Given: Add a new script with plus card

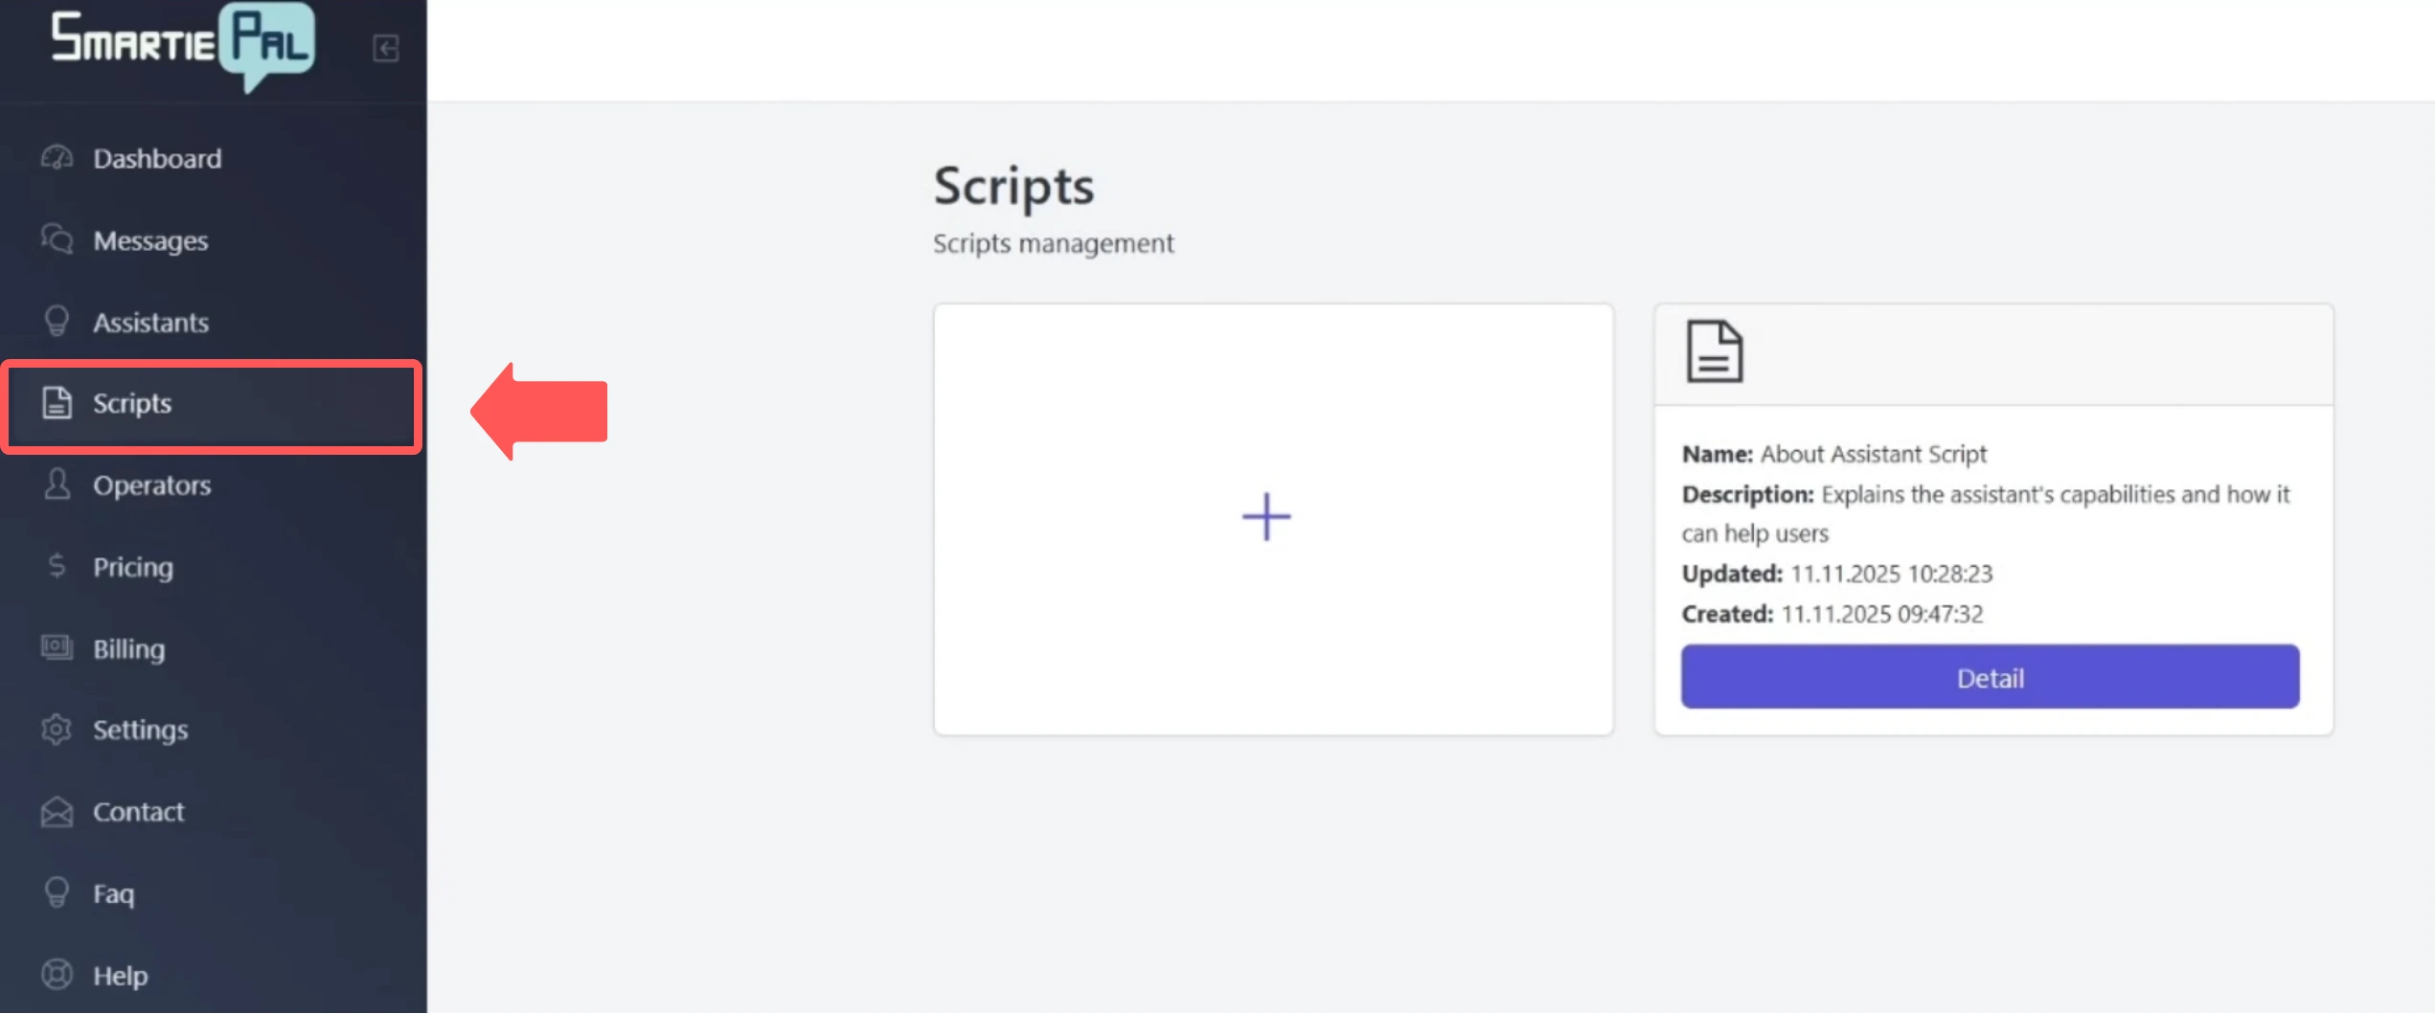Looking at the screenshot, I should click(x=1264, y=517).
